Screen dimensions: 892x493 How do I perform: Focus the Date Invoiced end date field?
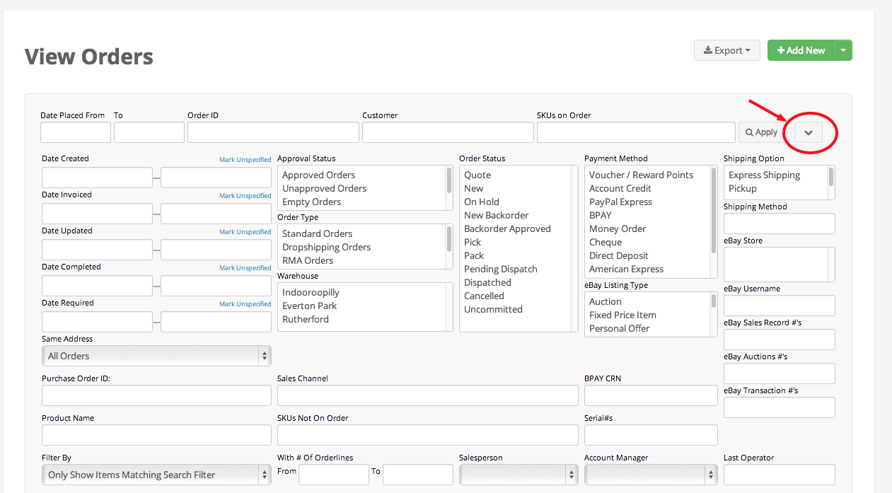pyautogui.click(x=216, y=214)
